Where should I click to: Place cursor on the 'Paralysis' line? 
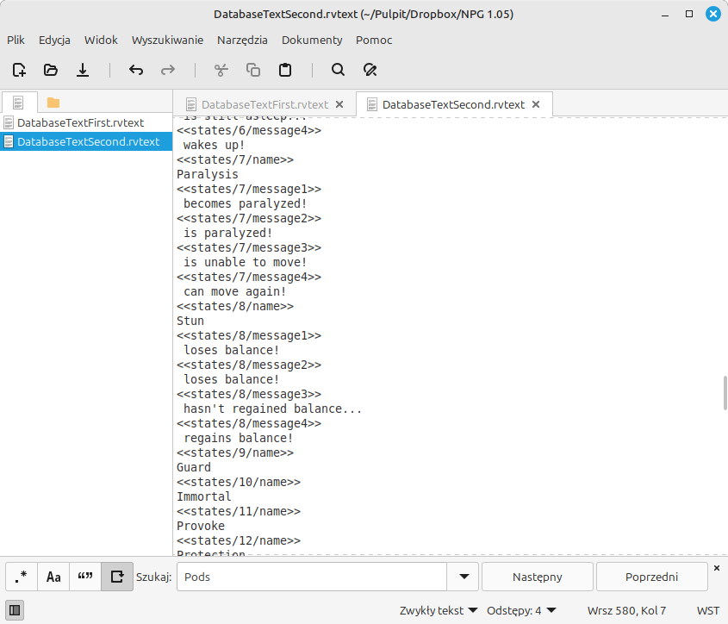click(208, 174)
